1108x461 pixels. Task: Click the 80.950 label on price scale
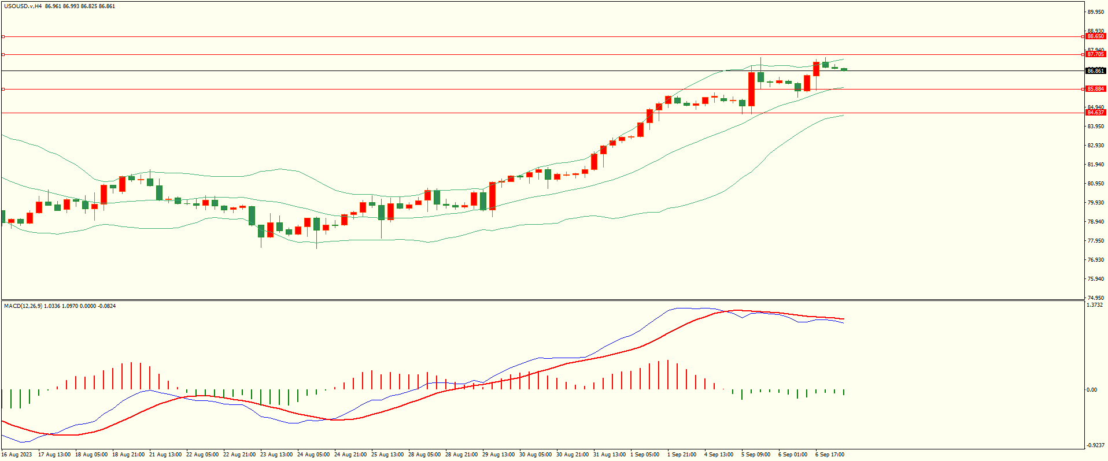(1095, 184)
